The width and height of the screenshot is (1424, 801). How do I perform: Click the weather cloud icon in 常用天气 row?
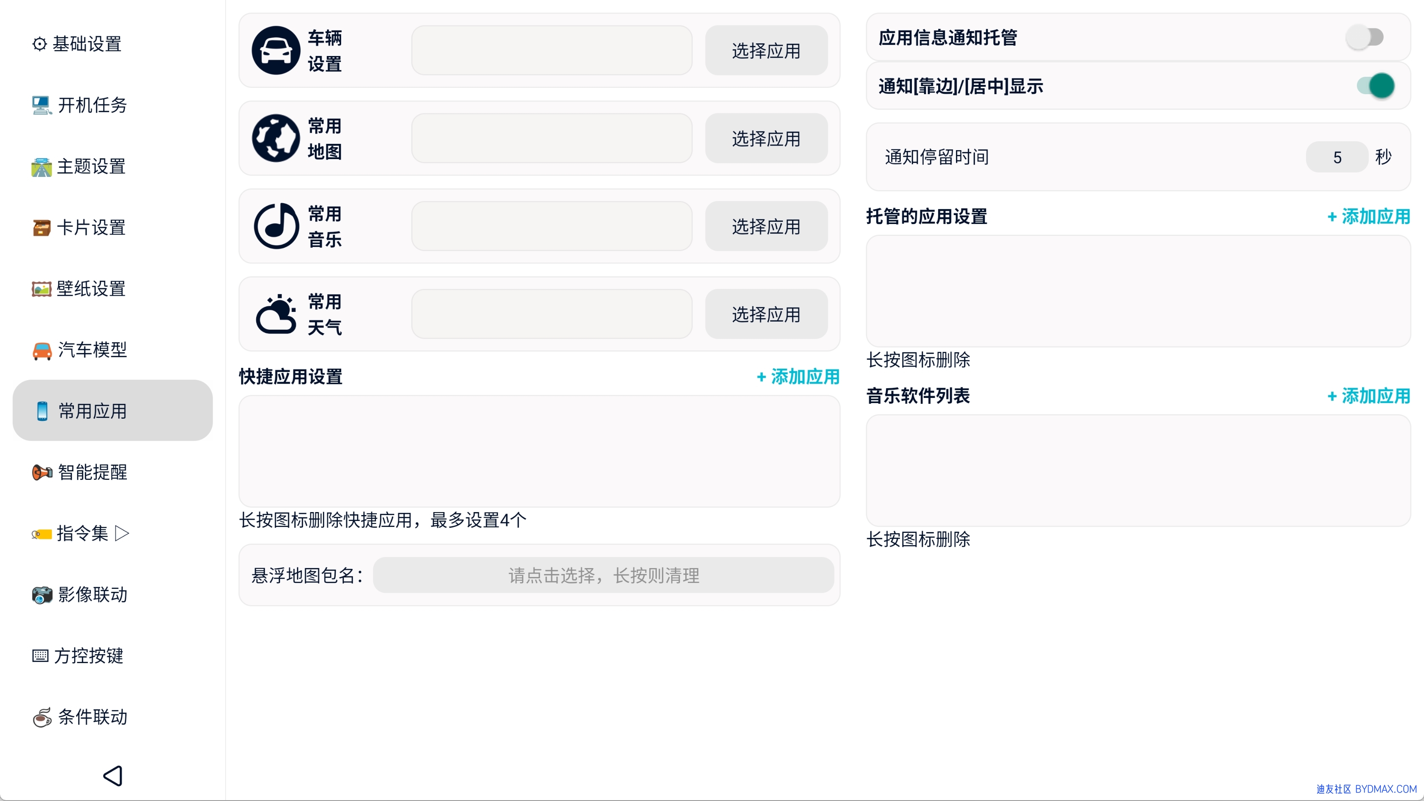point(276,314)
